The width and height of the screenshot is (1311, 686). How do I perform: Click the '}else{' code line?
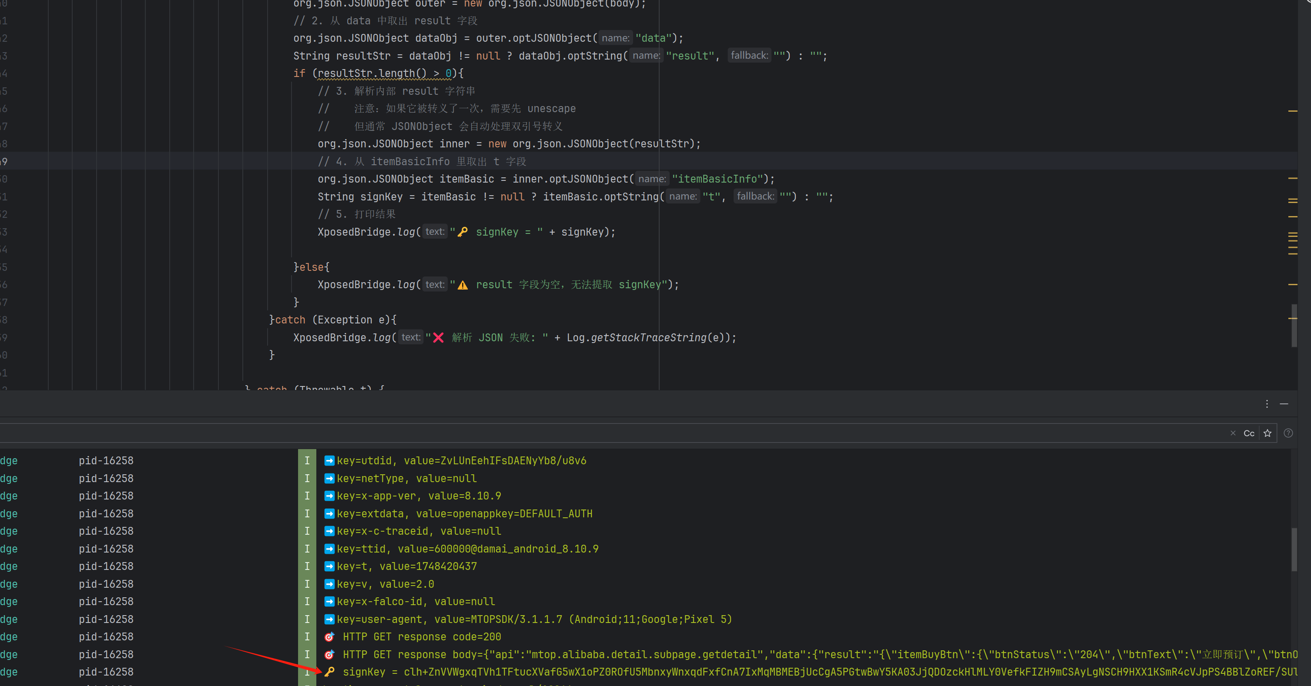point(312,267)
